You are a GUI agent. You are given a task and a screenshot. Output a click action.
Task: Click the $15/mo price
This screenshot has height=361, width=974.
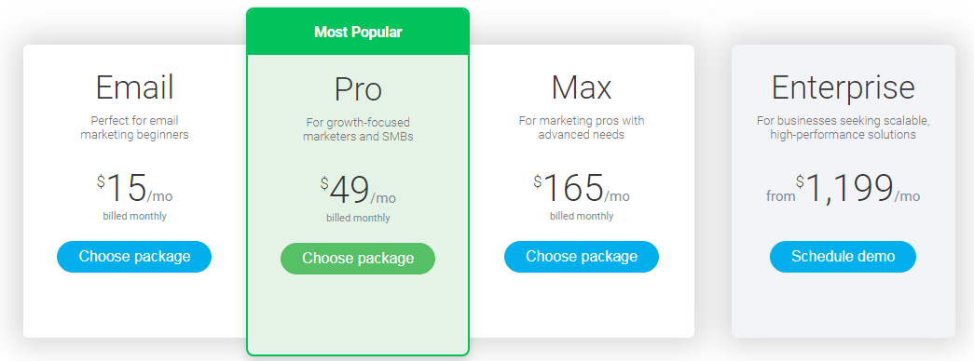point(135,189)
